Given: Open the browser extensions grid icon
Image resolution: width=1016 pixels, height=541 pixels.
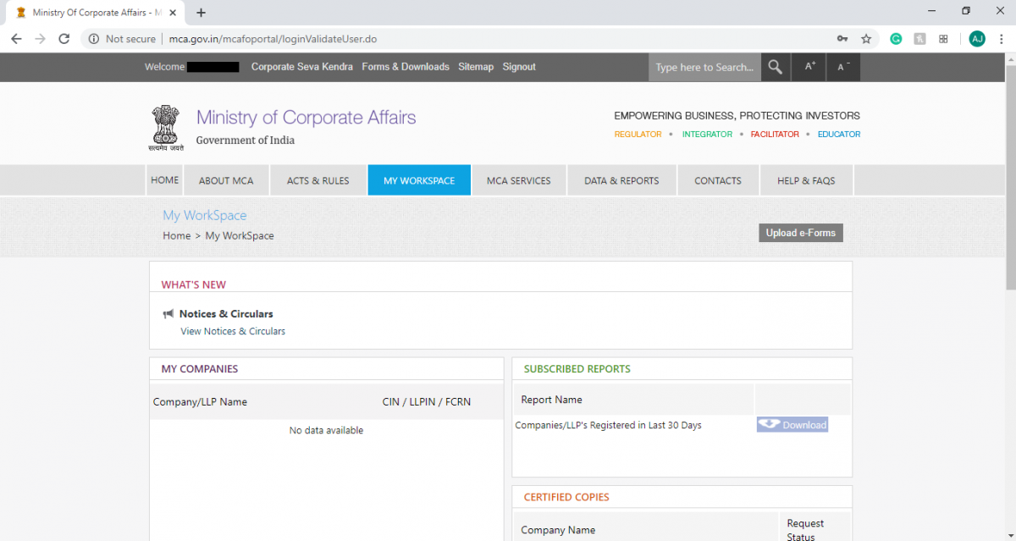Looking at the screenshot, I should click(942, 38).
